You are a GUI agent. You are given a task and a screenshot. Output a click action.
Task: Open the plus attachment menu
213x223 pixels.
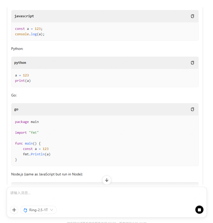14,210
